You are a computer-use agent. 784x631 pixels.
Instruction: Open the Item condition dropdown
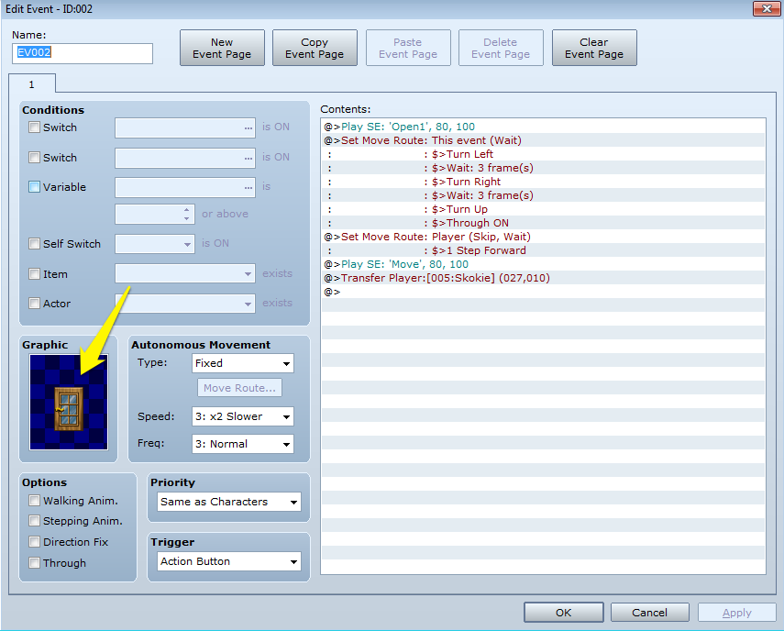click(185, 273)
